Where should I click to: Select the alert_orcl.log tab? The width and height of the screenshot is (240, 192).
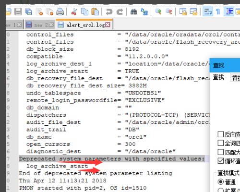pyautogui.click(x=84, y=24)
